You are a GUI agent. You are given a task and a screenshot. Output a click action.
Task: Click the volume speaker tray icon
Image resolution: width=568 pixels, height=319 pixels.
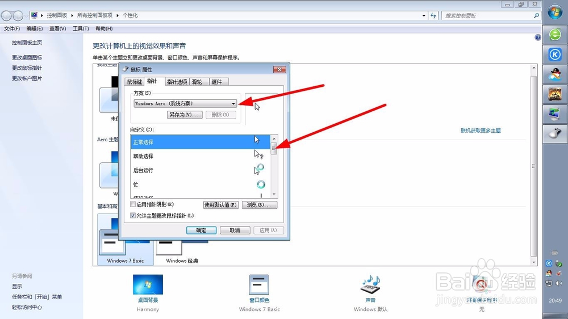pos(559,283)
